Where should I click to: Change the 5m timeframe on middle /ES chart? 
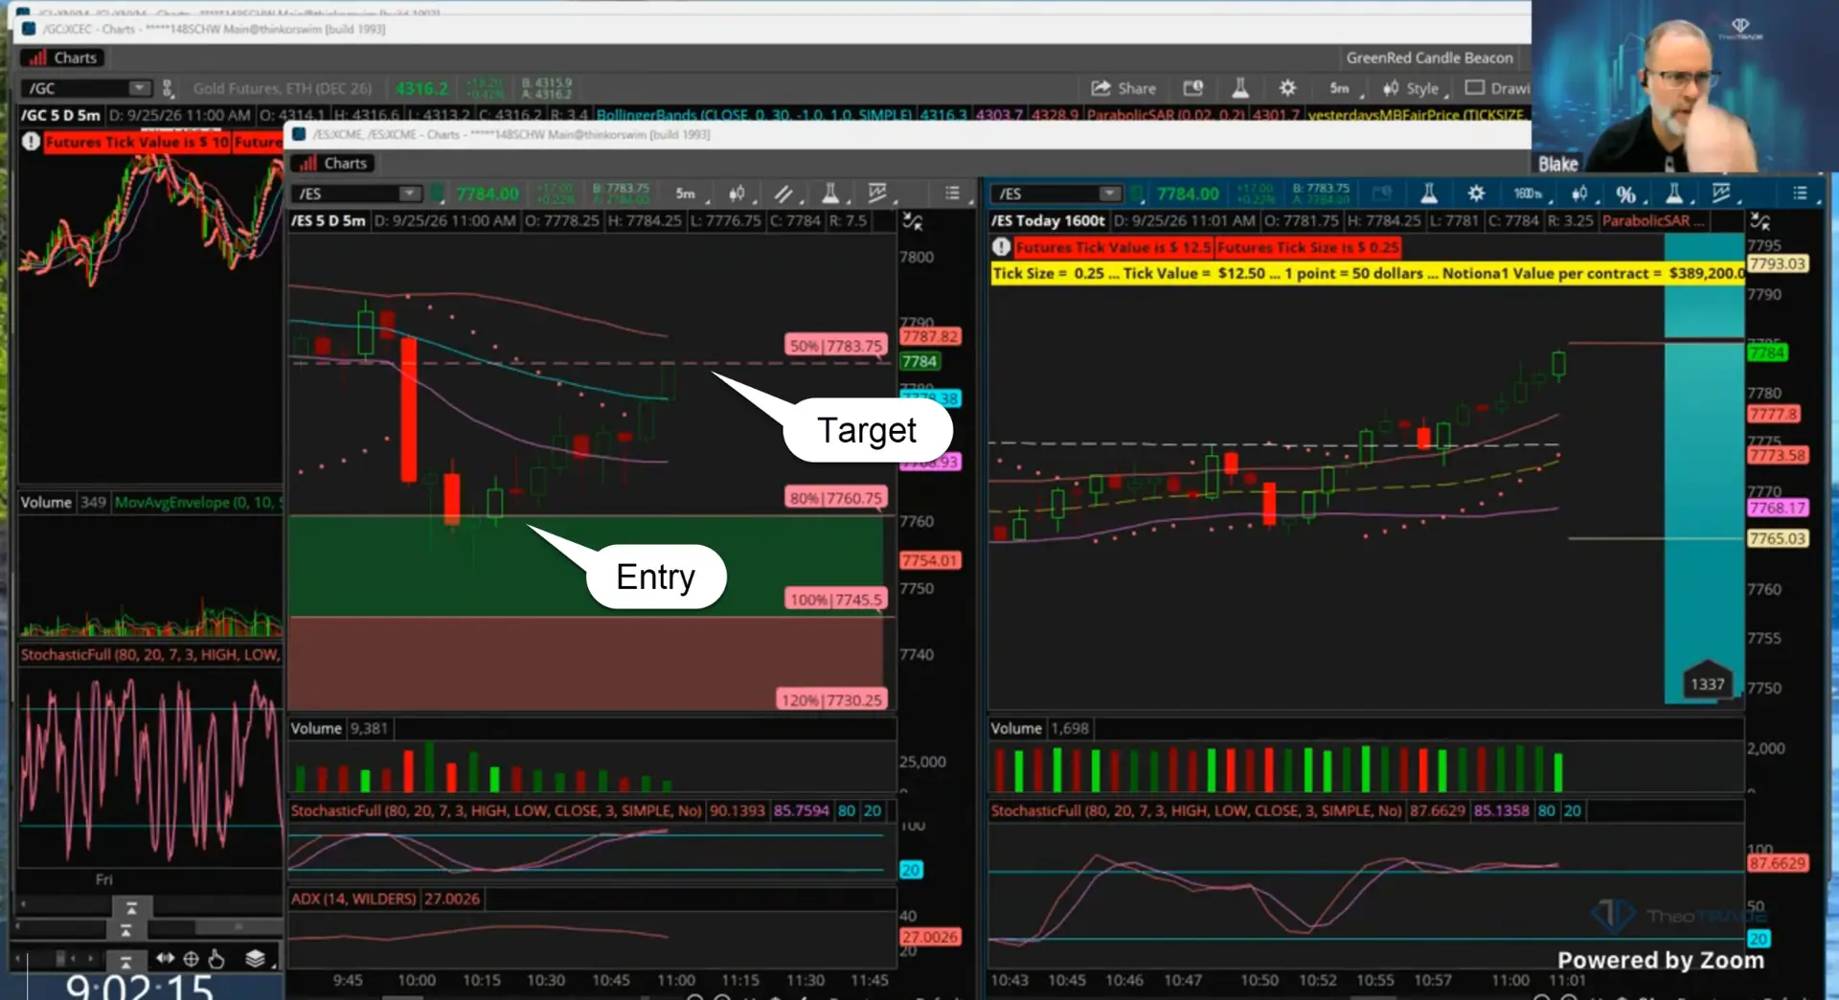686,193
